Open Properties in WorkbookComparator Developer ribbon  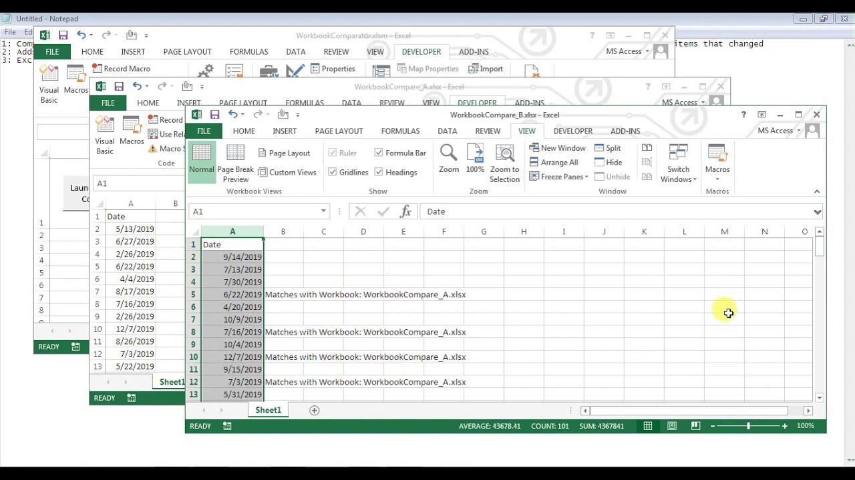pyautogui.click(x=332, y=69)
